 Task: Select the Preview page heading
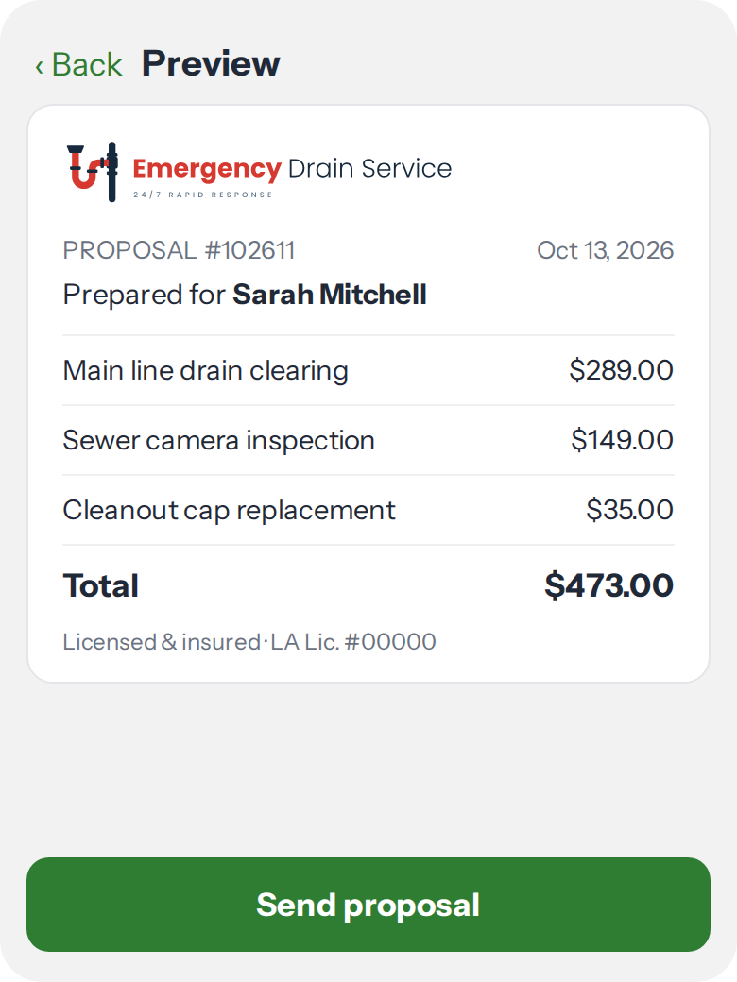[211, 63]
